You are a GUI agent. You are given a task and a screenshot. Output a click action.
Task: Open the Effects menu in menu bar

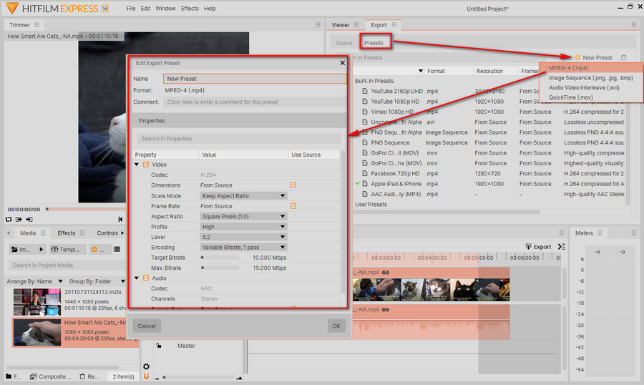pyautogui.click(x=190, y=9)
